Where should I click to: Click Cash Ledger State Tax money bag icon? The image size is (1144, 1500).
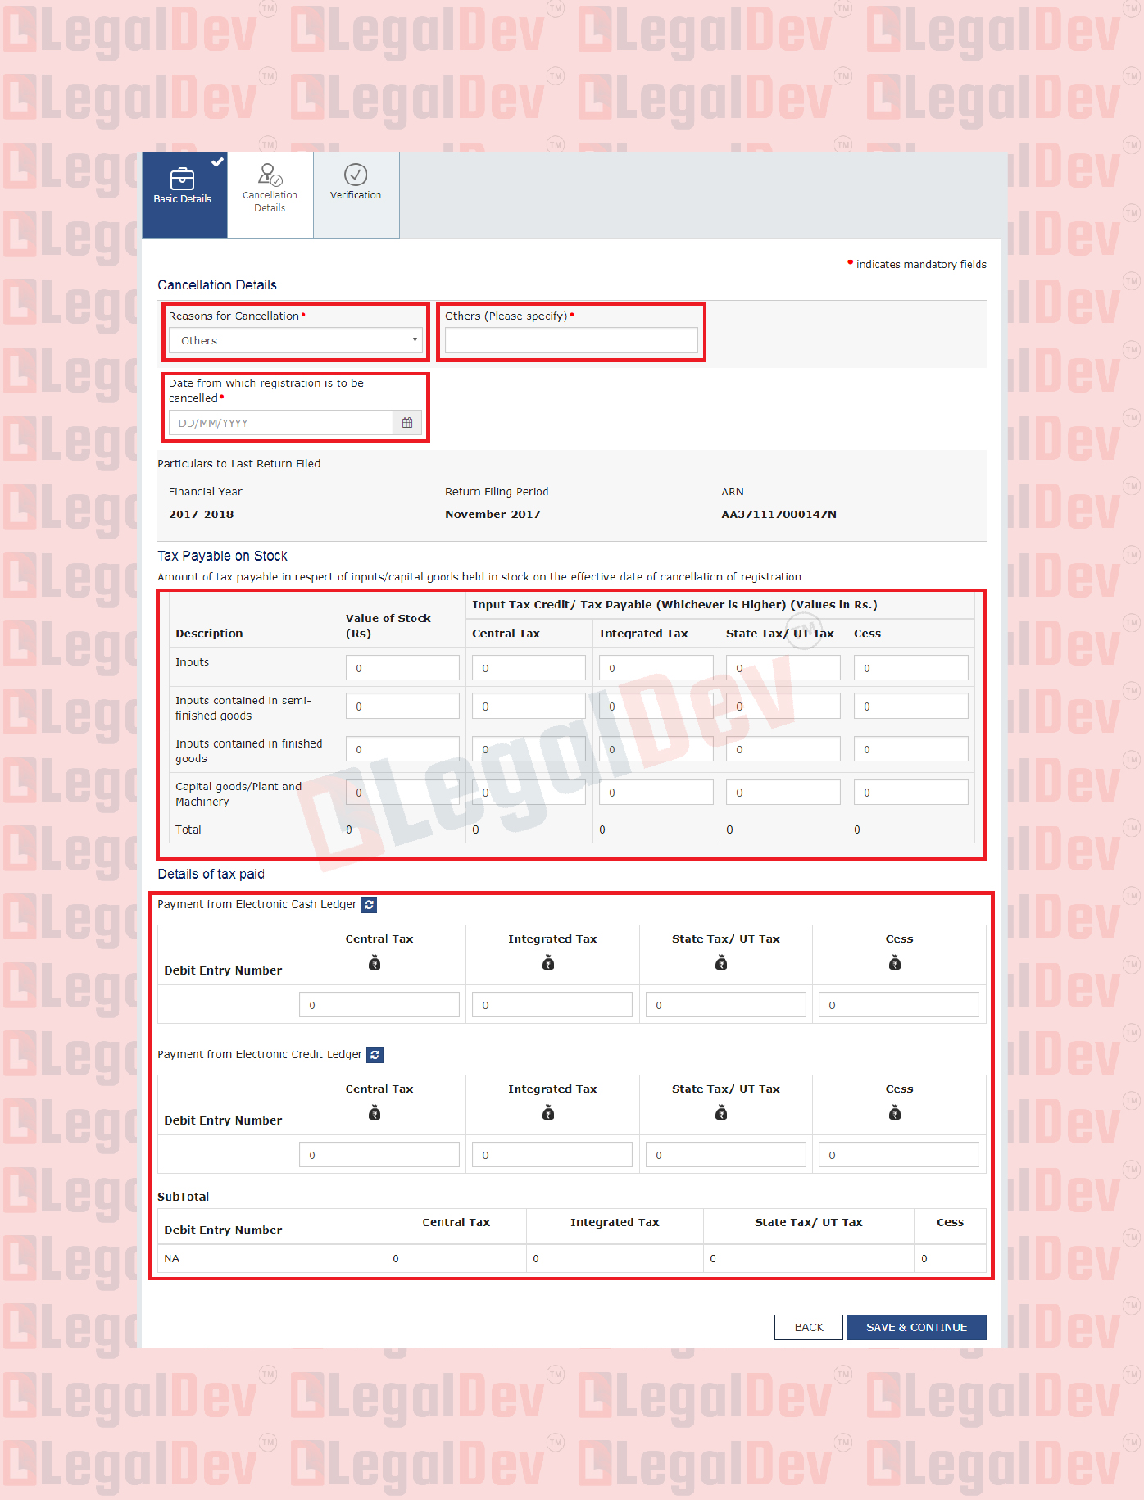coord(721,964)
